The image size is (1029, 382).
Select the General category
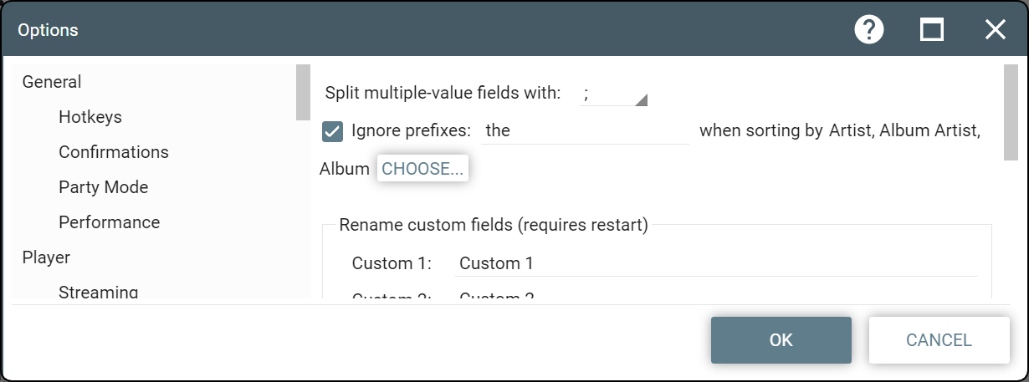[52, 82]
